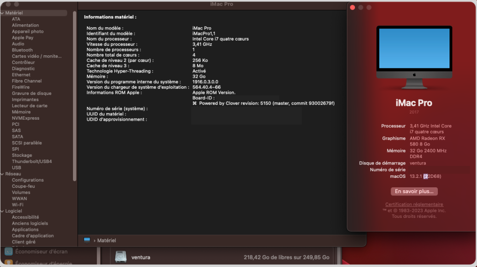
Task: Click the Informations matériel heading
Action: 110,17
